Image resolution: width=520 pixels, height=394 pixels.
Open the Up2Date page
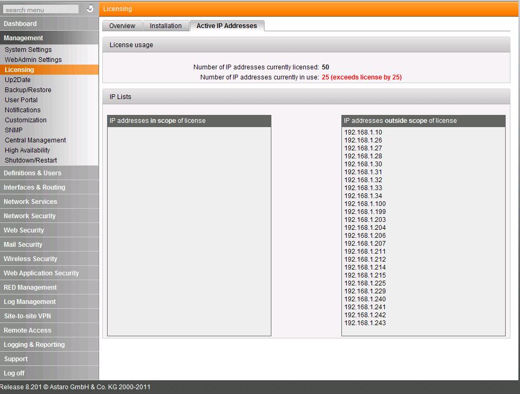click(x=17, y=80)
